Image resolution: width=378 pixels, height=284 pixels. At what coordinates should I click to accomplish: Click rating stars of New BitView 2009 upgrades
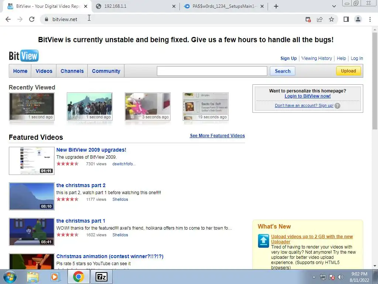68,164
